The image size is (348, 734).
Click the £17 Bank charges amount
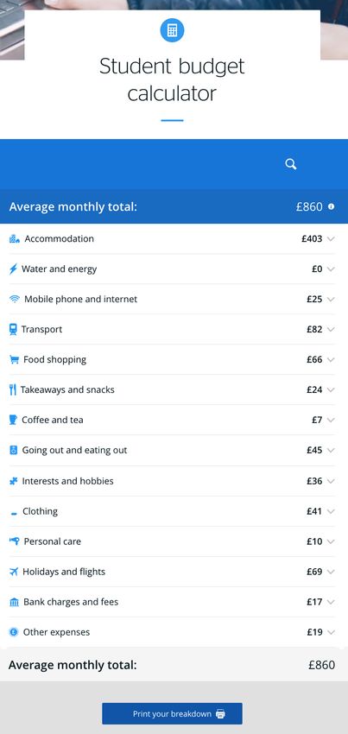pos(314,602)
